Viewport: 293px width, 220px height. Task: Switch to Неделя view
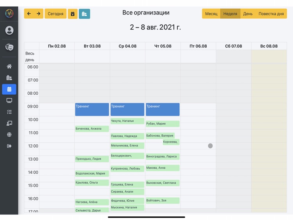coord(230,14)
